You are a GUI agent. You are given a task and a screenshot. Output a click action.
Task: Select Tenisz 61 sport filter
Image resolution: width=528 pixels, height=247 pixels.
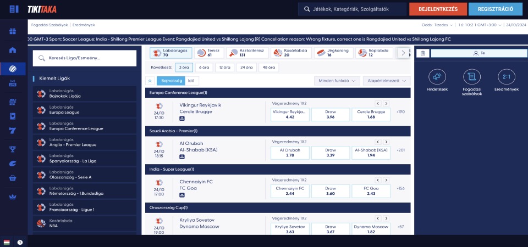click(208, 53)
